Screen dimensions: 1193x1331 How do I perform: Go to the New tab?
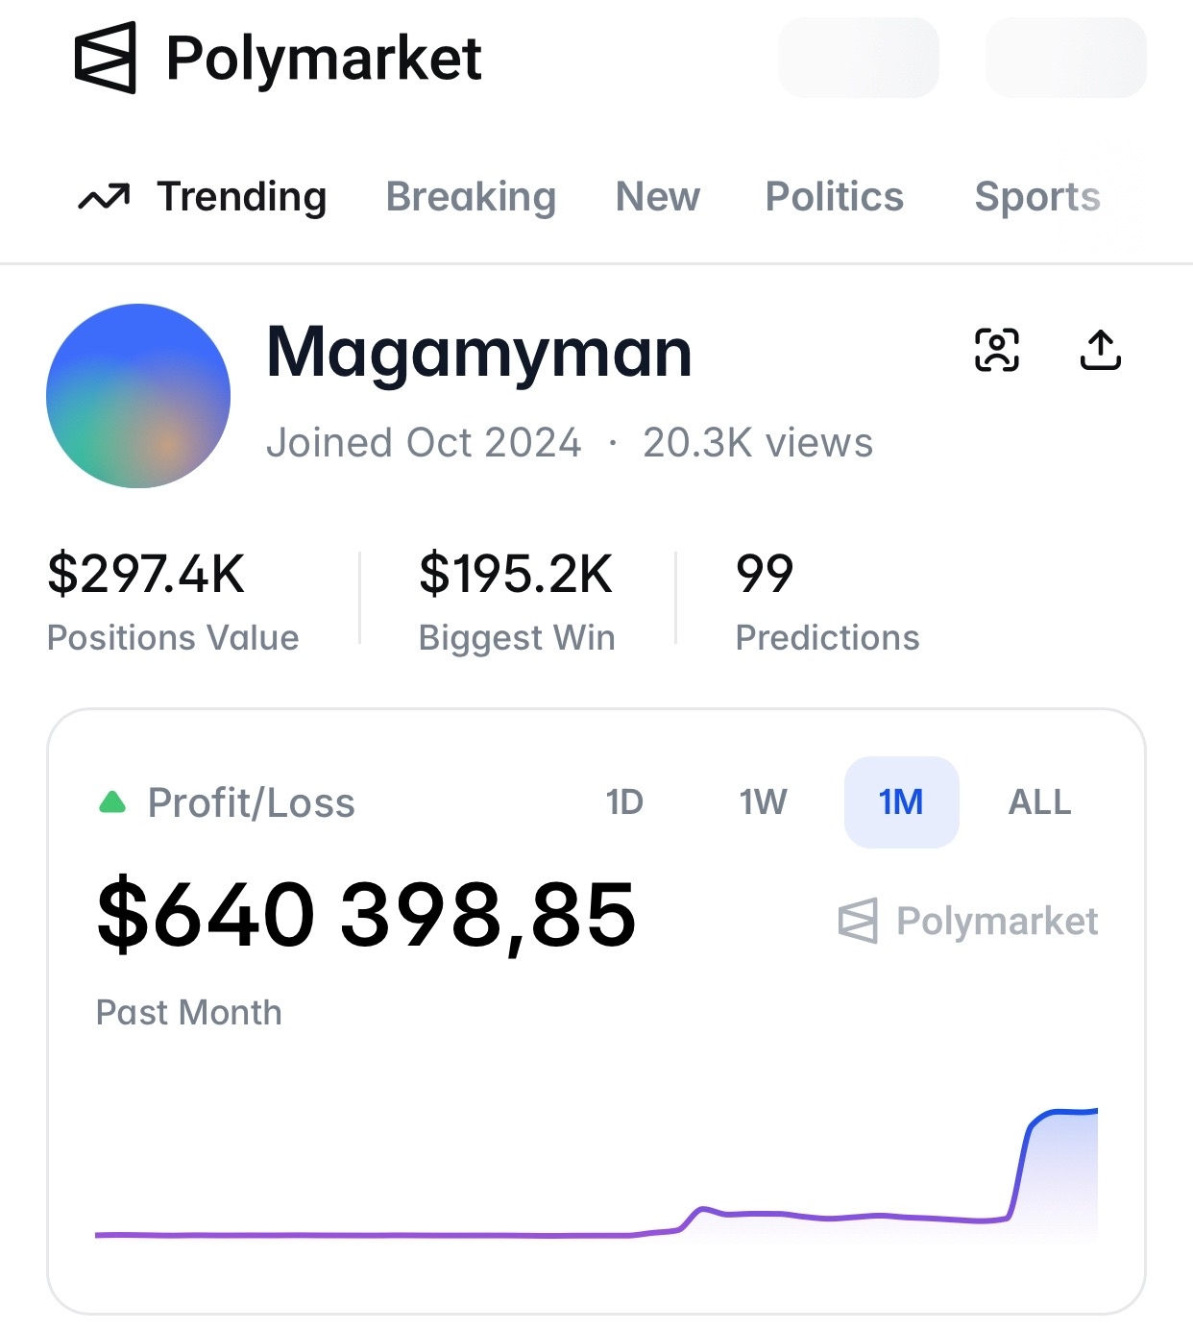(x=658, y=197)
